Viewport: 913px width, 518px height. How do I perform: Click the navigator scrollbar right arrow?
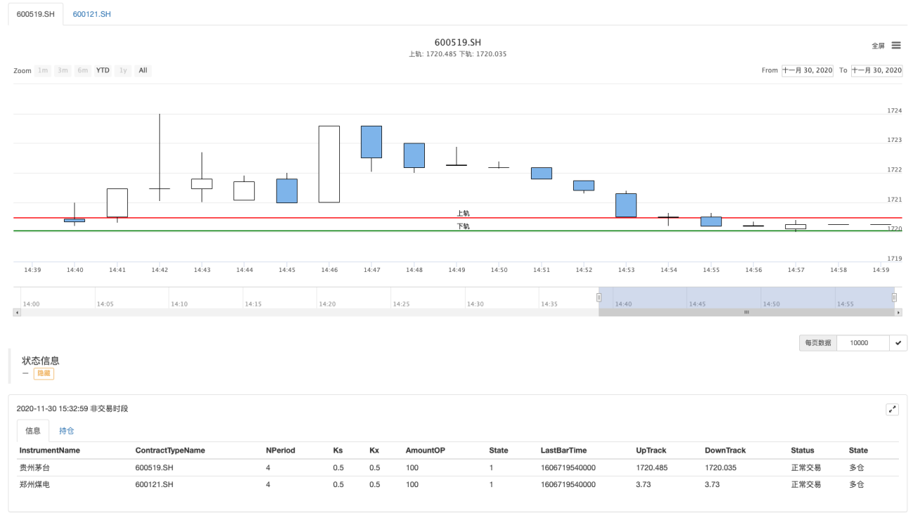tap(898, 312)
